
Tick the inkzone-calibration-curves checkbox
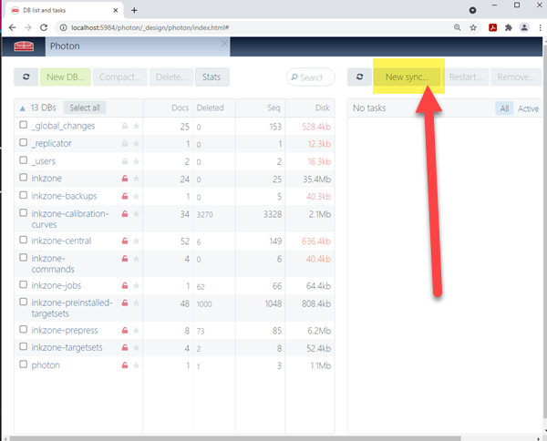point(24,212)
